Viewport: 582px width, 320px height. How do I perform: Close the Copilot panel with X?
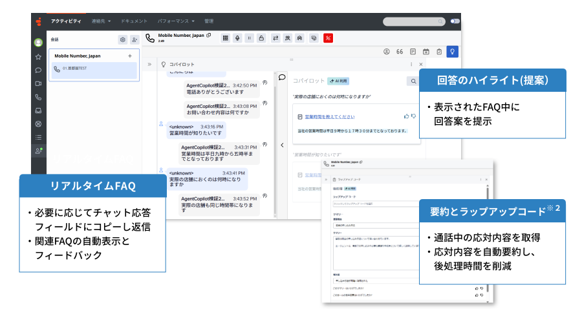(x=420, y=64)
